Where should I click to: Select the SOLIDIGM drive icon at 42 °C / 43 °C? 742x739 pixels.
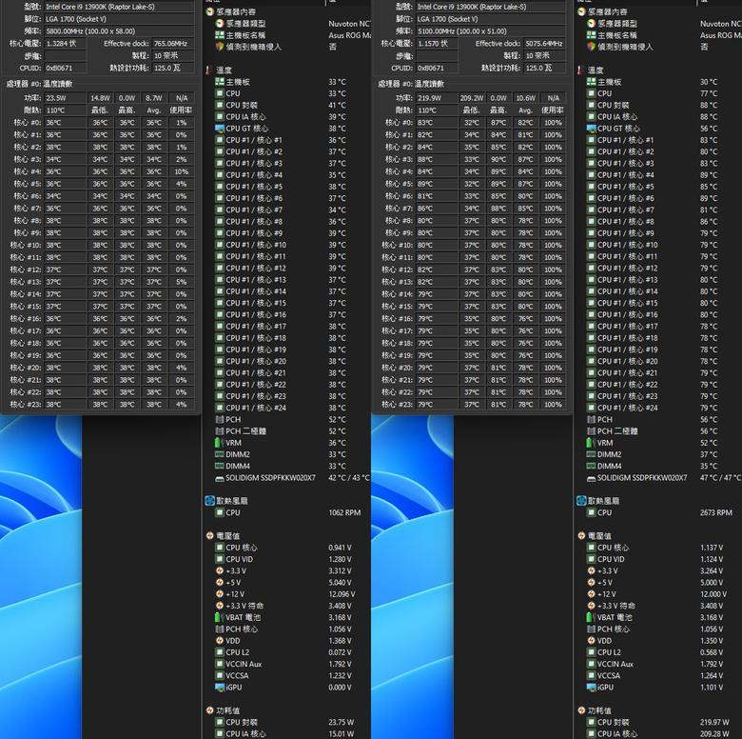220,478
